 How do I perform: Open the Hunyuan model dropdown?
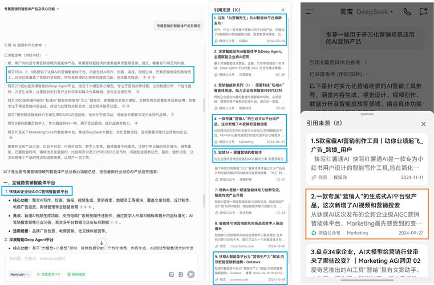pyautogui.click(x=20, y=274)
